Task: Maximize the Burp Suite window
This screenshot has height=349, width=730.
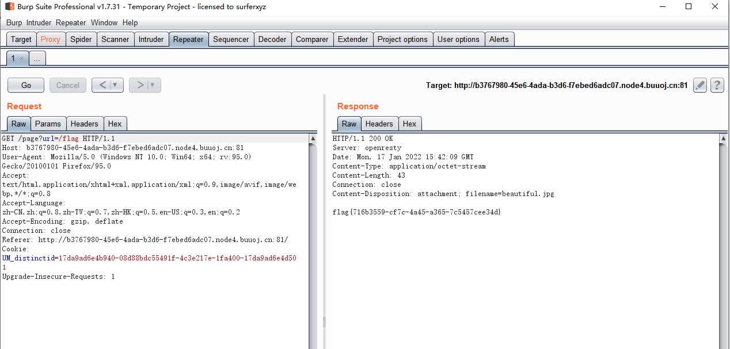Action: click(689, 7)
